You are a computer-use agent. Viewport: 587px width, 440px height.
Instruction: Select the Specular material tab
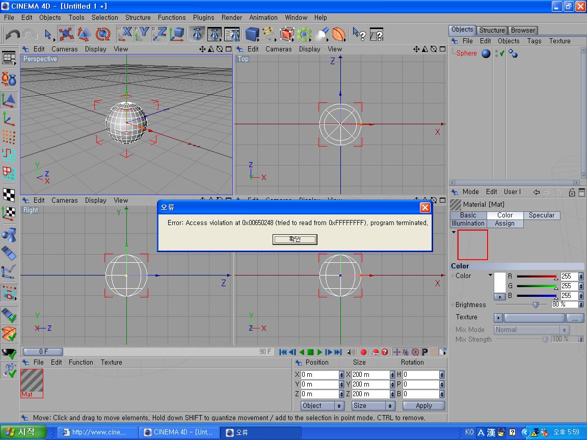(x=541, y=215)
